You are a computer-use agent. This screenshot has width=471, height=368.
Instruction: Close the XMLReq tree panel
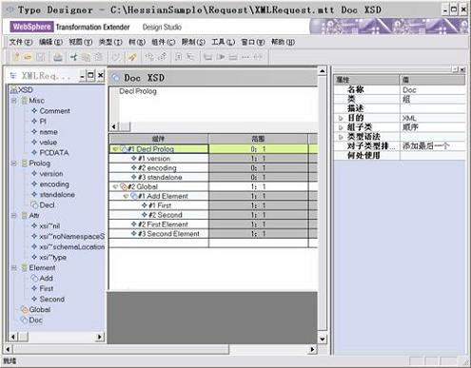(x=101, y=76)
